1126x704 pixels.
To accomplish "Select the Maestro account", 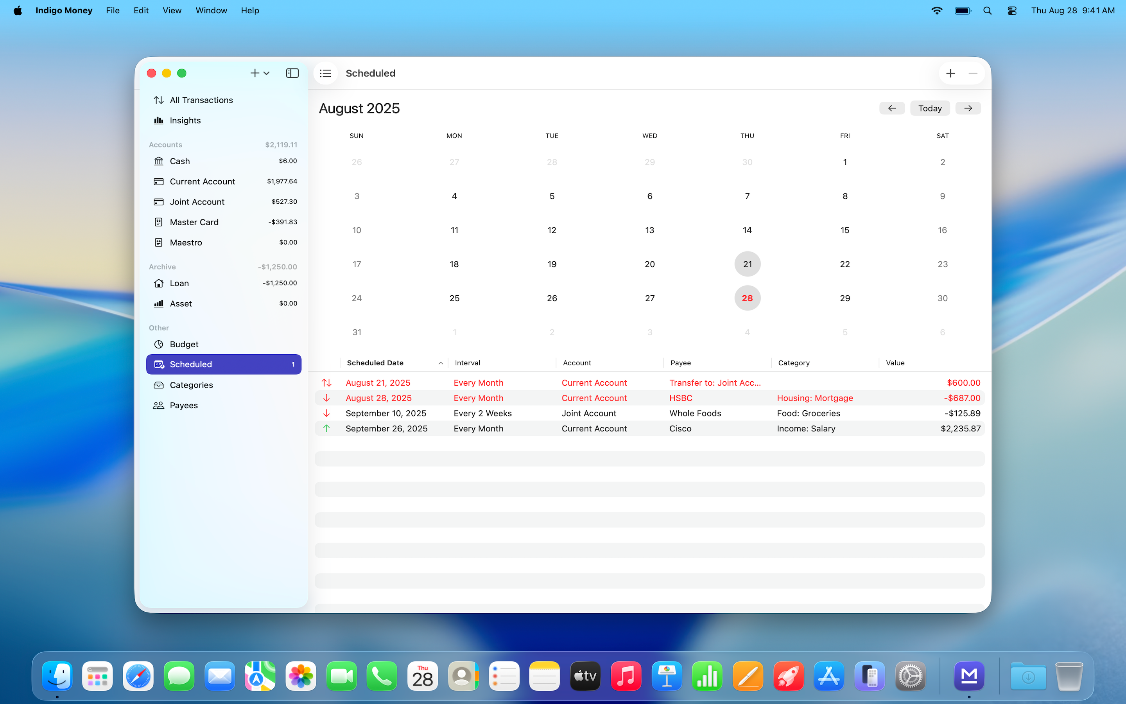I will pos(223,242).
